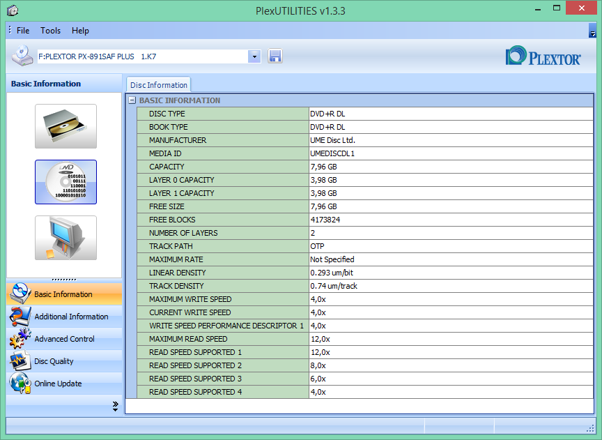Select the MANUFACTURER value UME Disc Ltd.
Viewport: 602px width, 440px height.
click(x=332, y=140)
